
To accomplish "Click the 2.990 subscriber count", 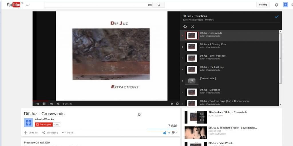I will pos(56,125).
